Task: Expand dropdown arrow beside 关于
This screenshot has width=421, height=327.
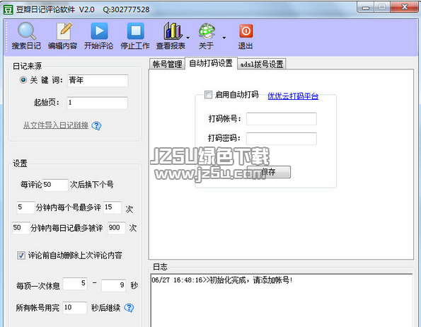Action: pyautogui.click(x=224, y=38)
